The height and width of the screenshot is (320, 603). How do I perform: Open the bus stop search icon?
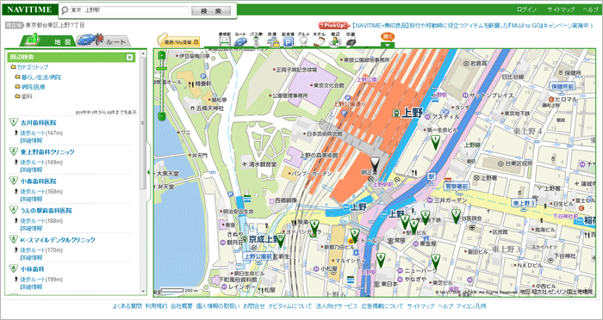pos(256,40)
